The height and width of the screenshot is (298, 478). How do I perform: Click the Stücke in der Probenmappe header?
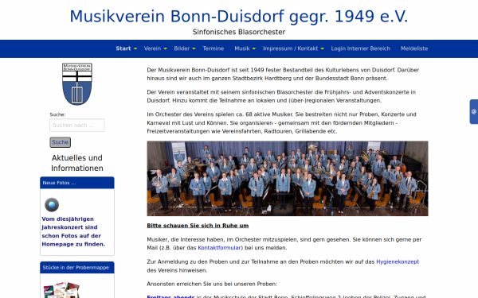(77, 268)
